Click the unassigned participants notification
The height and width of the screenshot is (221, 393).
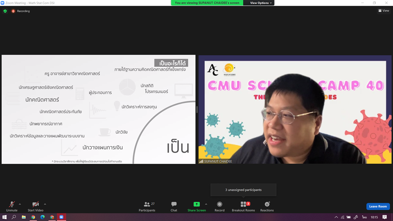243,190
